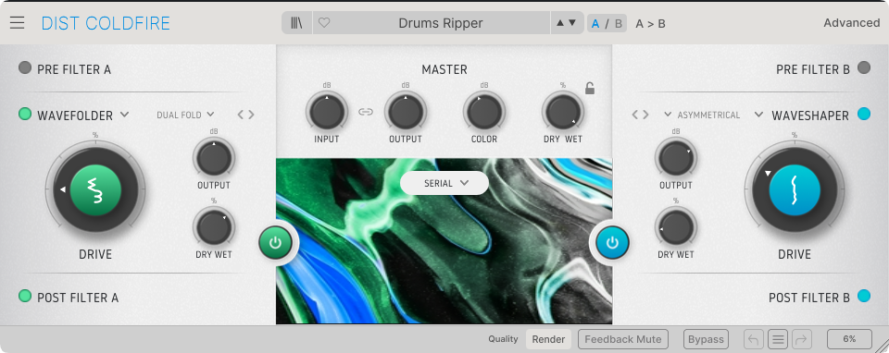Screen dimensions: 889x353
Task: Disable the Waveshaper module
Action: [863, 114]
